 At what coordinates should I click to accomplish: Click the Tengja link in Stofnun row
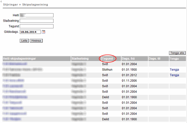click(174, 69)
